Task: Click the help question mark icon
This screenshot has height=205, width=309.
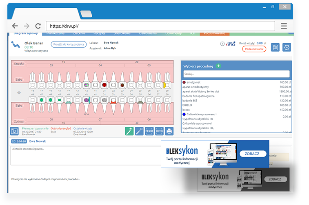Action: (222, 44)
